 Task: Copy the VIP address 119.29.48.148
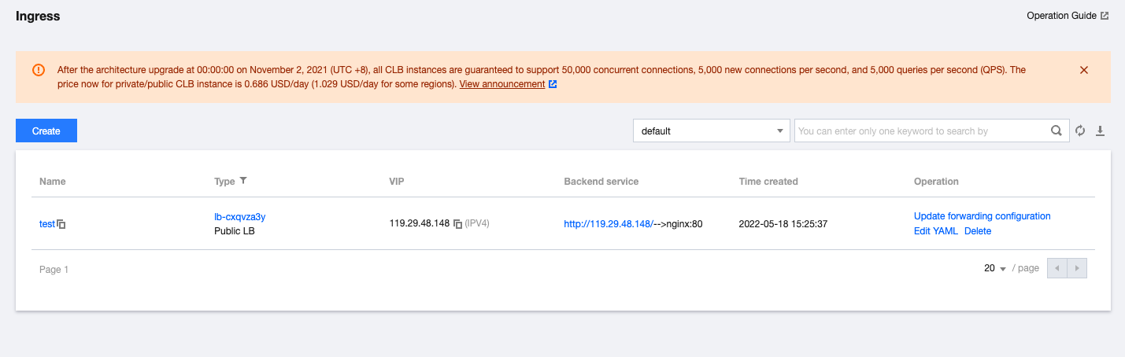(457, 224)
